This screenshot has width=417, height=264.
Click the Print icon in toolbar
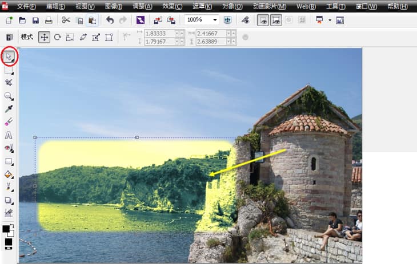(49, 20)
